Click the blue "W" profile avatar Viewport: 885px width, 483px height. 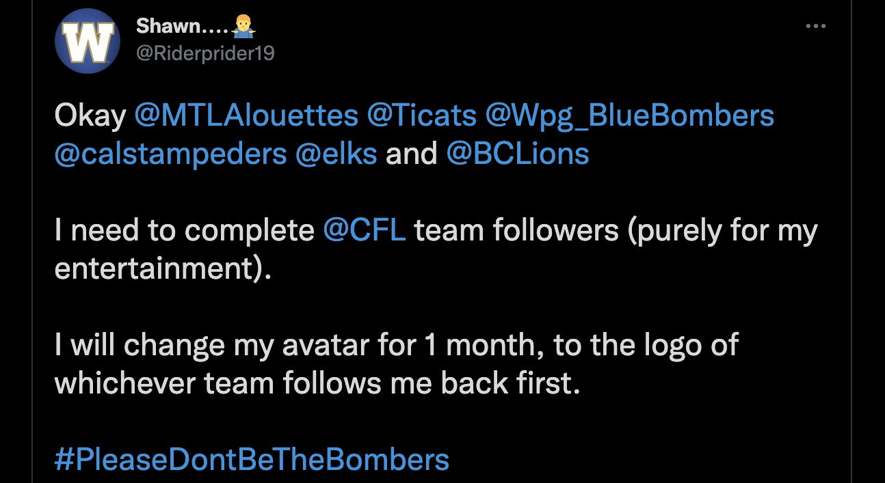(88, 41)
